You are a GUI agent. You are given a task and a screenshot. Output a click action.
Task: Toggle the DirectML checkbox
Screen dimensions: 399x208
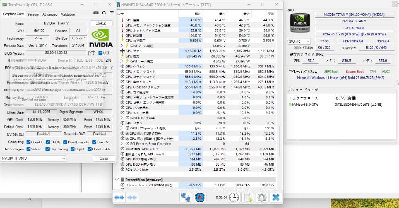95,142
